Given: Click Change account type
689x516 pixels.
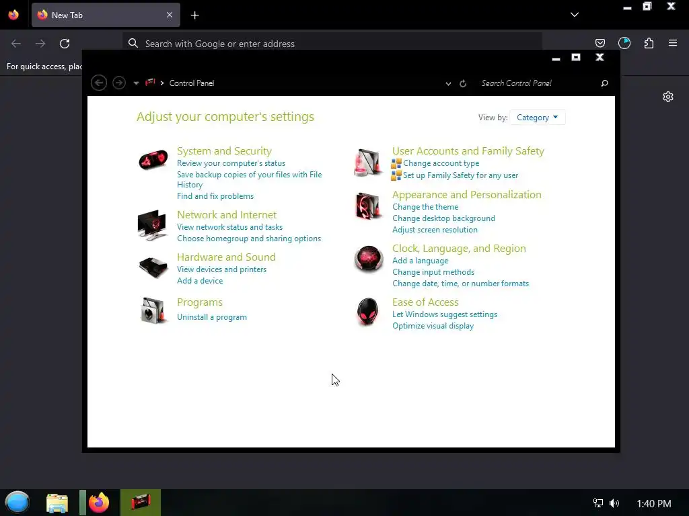Looking at the screenshot, I should (441, 163).
